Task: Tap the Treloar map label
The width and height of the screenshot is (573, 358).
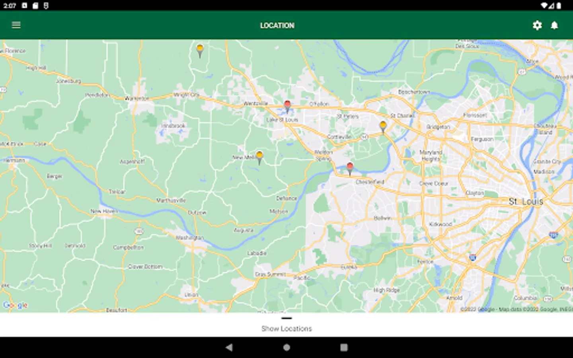Action: [x=117, y=191]
